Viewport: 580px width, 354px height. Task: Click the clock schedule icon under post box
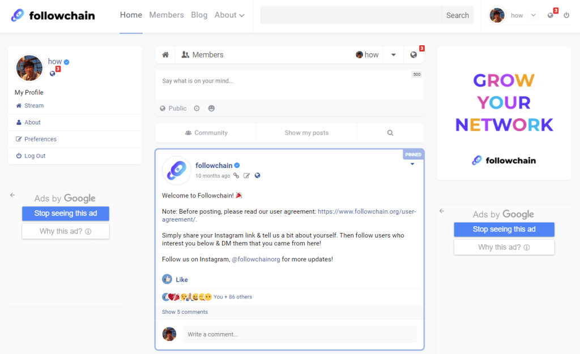point(197,108)
